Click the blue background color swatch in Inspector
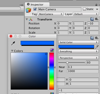 76,47
